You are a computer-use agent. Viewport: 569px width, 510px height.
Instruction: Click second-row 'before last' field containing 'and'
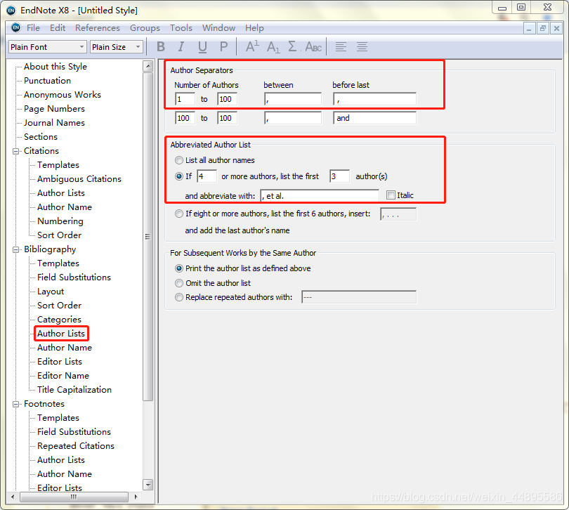375,118
